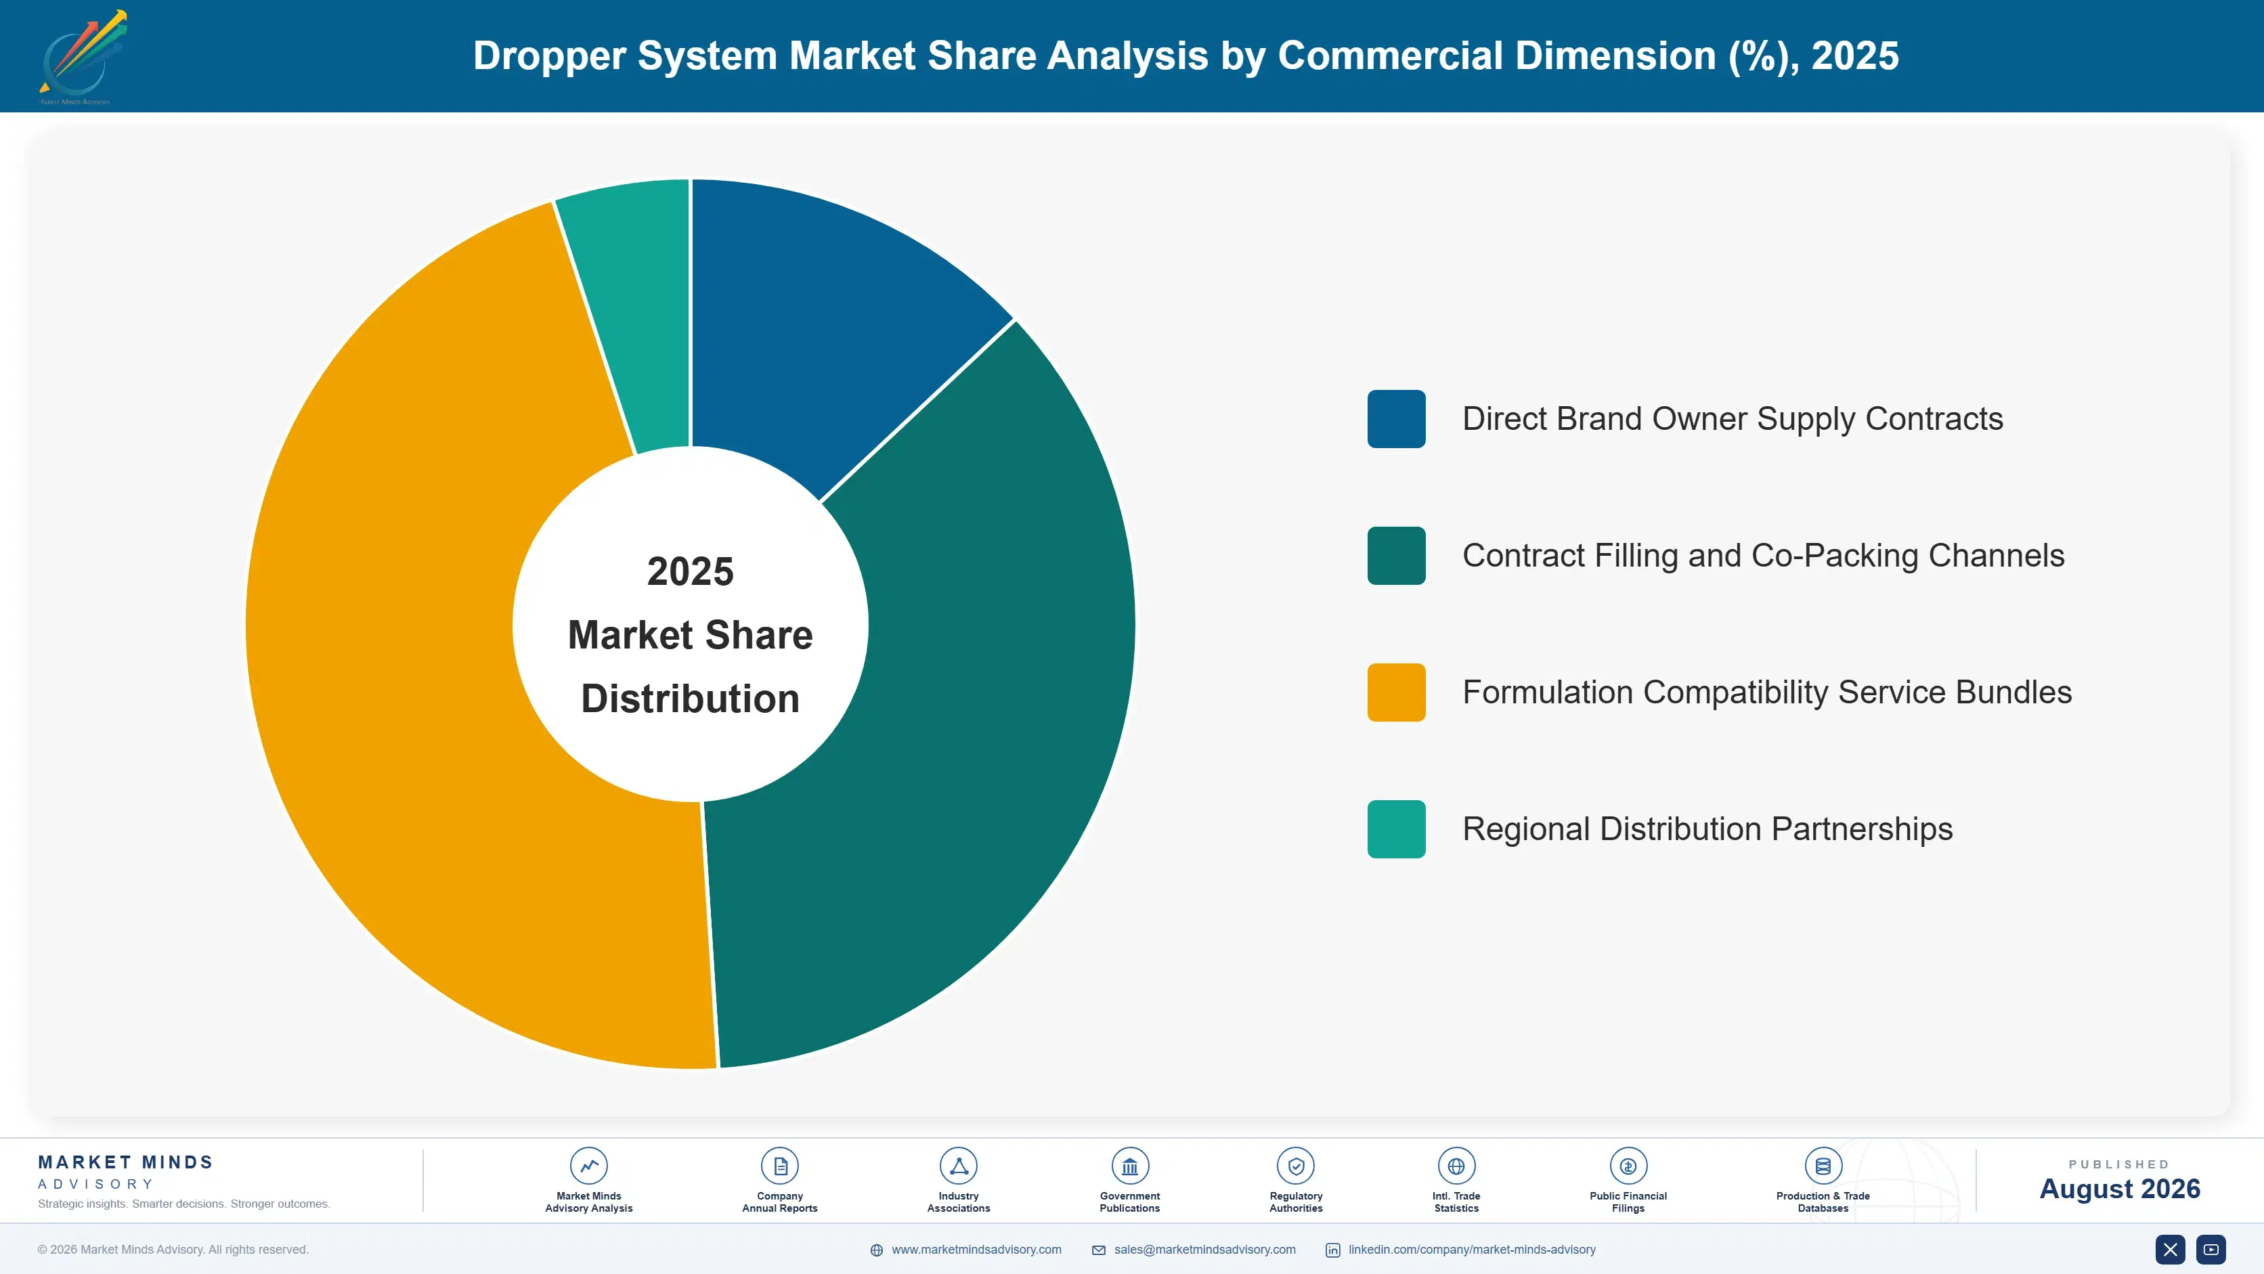The width and height of the screenshot is (2264, 1274).
Task: Click the Company Annual Reports icon
Action: 779,1166
